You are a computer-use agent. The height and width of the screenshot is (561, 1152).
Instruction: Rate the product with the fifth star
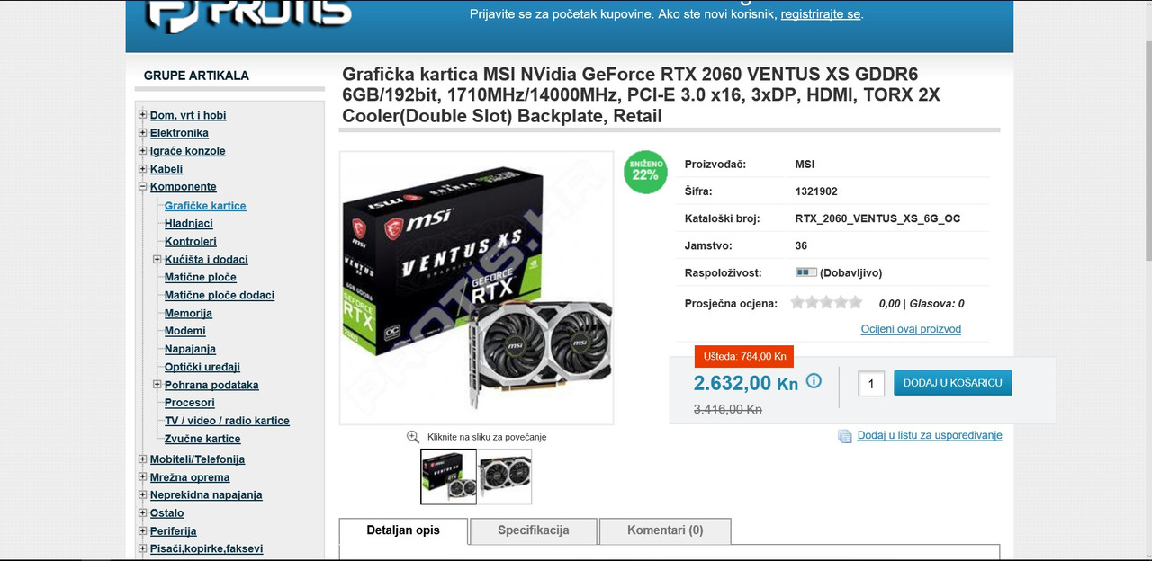(855, 303)
